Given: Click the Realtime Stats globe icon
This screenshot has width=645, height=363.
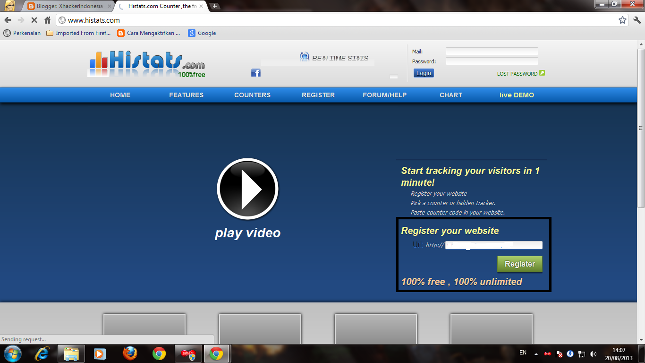Looking at the screenshot, I should (x=305, y=57).
